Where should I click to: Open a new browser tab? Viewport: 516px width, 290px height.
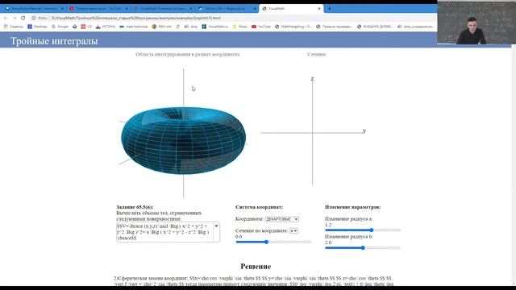pyautogui.click(x=330, y=9)
